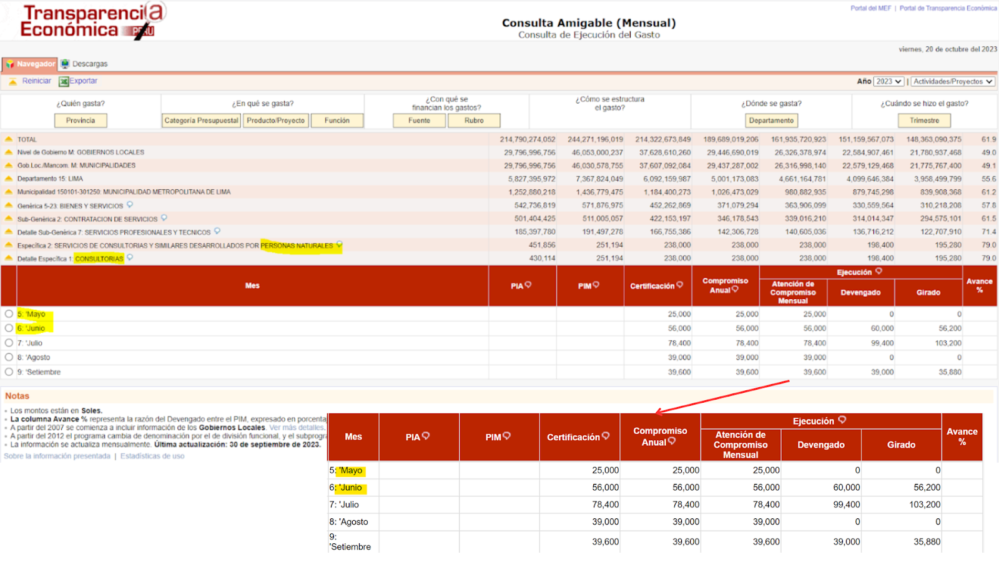
Task: Click the Avance % column header
Action: point(979,286)
